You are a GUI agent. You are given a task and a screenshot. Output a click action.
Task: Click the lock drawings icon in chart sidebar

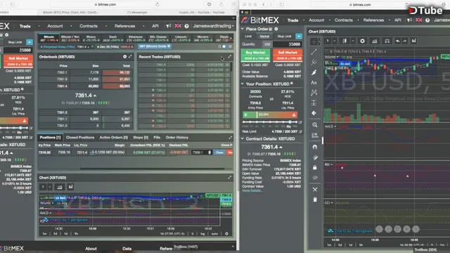tap(315, 167)
